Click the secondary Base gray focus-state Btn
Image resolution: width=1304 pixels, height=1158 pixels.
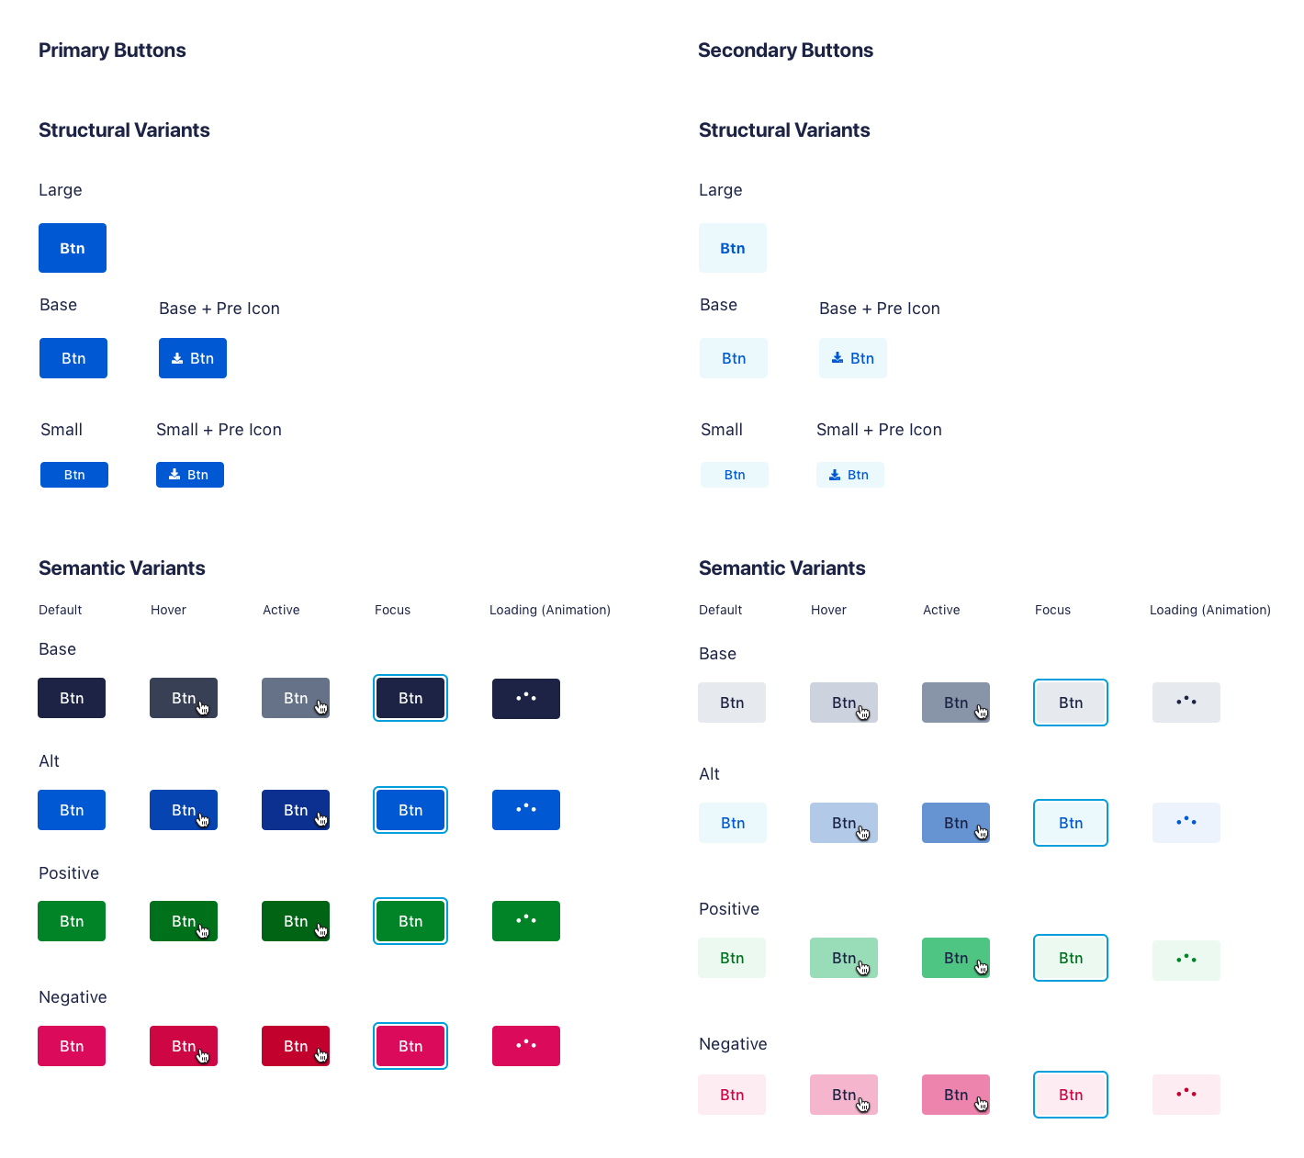pos(1071,703)
